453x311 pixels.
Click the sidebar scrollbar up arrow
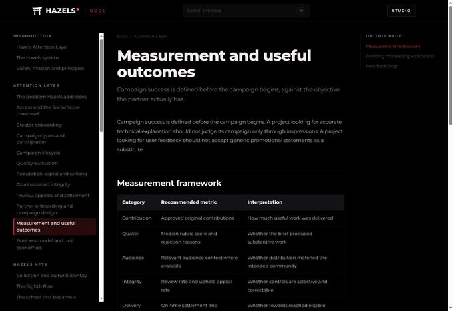(x=101, y=36)
